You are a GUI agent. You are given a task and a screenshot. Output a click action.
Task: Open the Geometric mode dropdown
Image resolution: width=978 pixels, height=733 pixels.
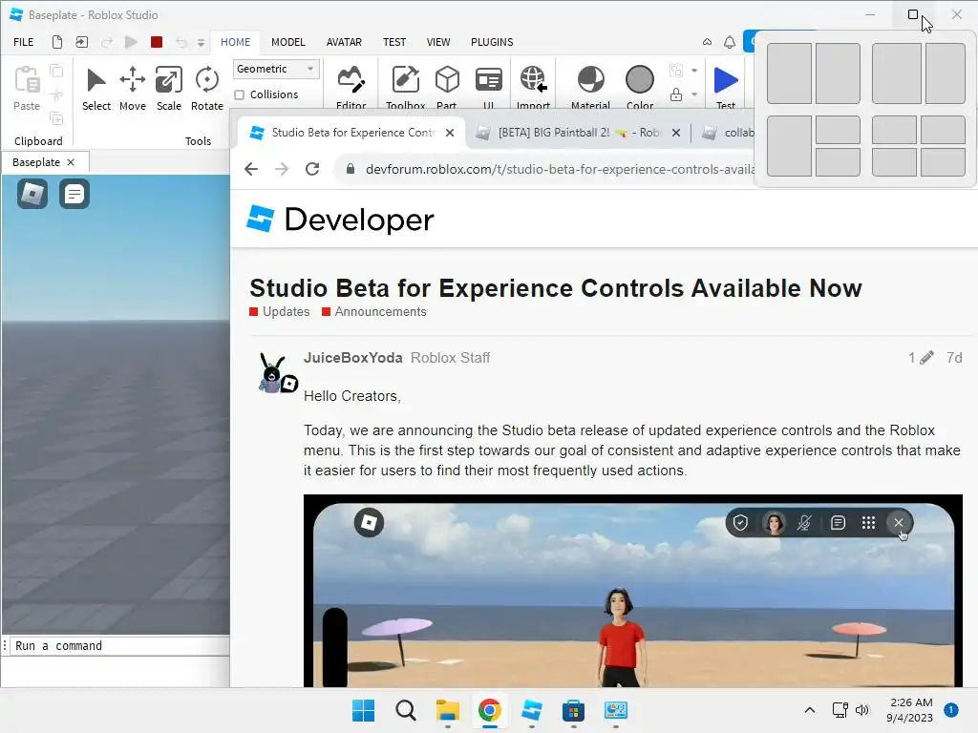pyautogui.click(x=276, y=69)
